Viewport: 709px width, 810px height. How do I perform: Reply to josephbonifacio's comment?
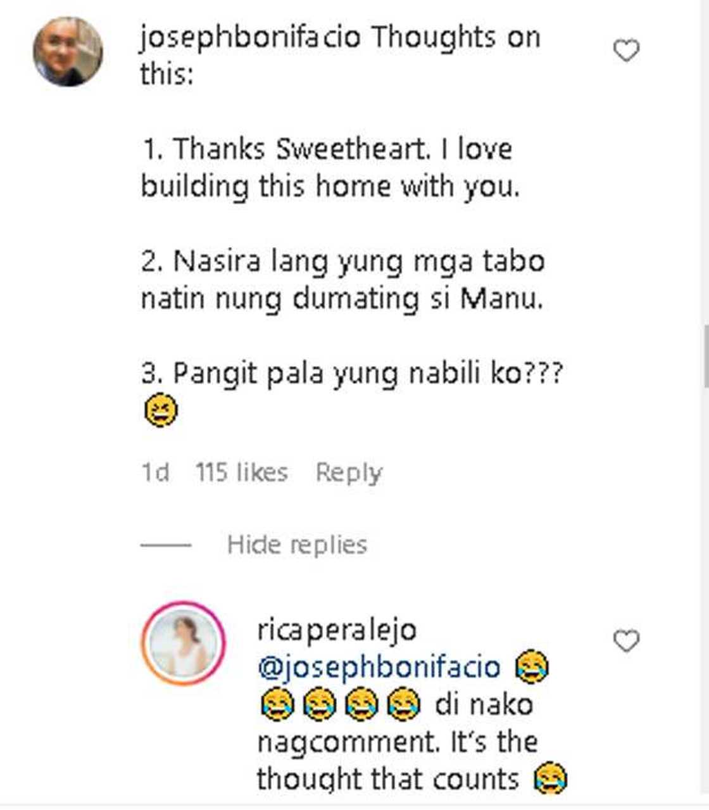(349, 472)
